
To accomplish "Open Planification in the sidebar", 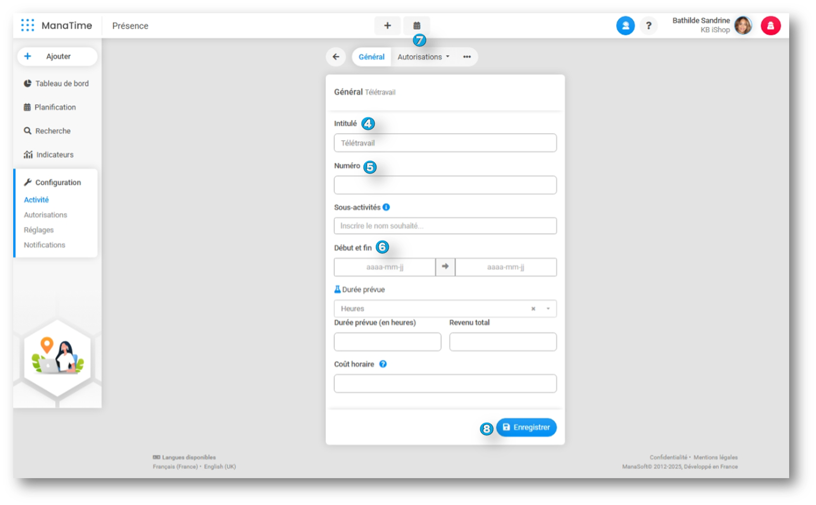I will (x=55, y=107).
